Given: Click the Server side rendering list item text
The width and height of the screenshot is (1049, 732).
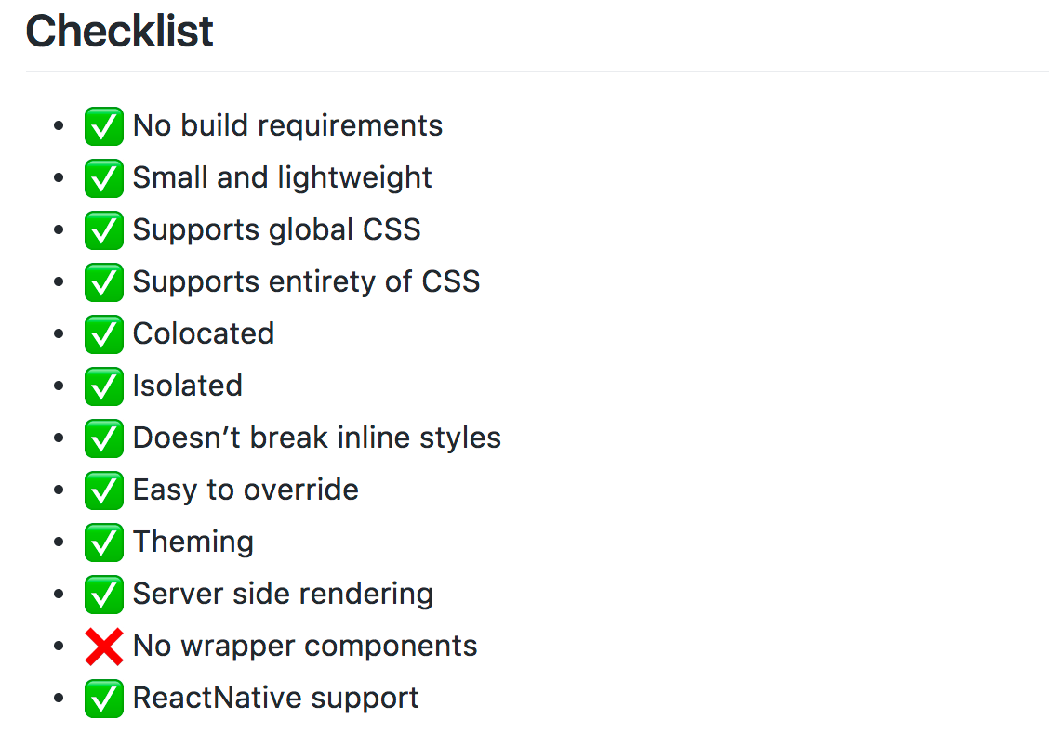Looking at the screenshot, I should [283, 595].
